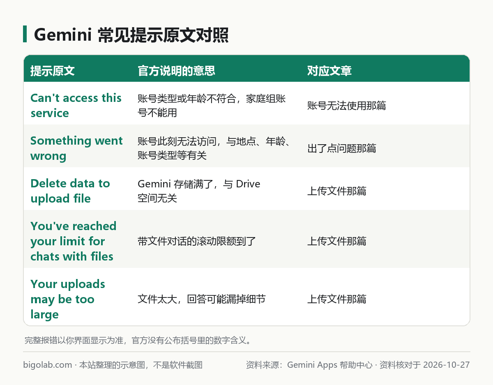
Task: Click the "对应文章" column header
Action: (329, 71)
